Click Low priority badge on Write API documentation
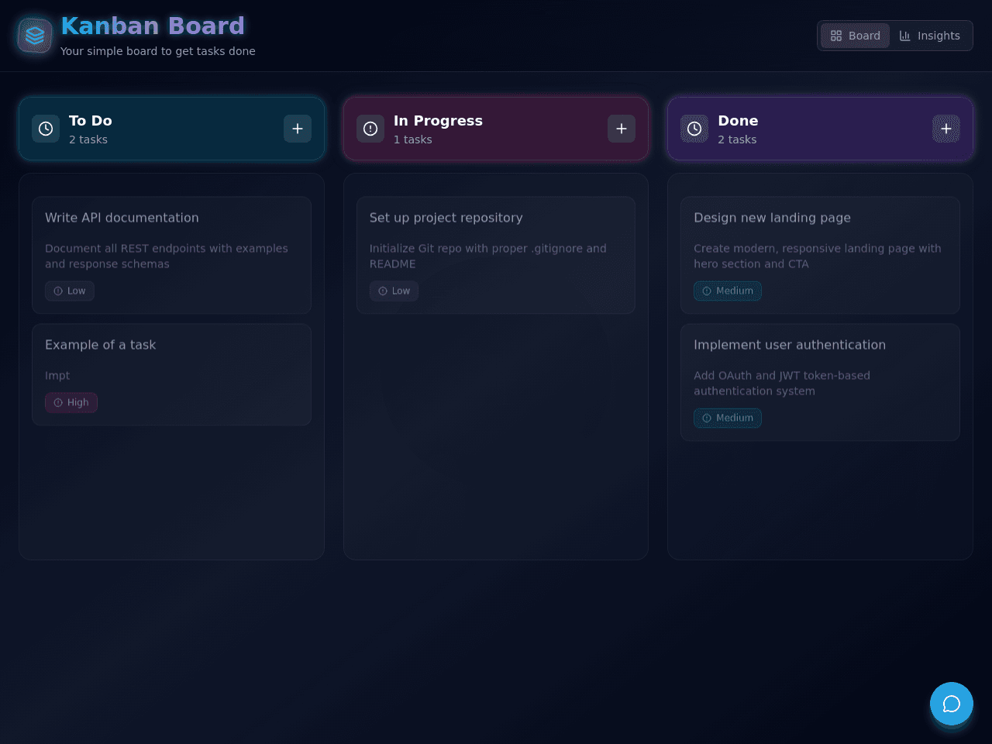 70,291
